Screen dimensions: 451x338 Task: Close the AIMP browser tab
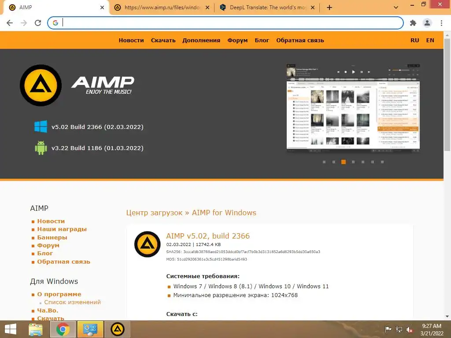coord(102,7)
